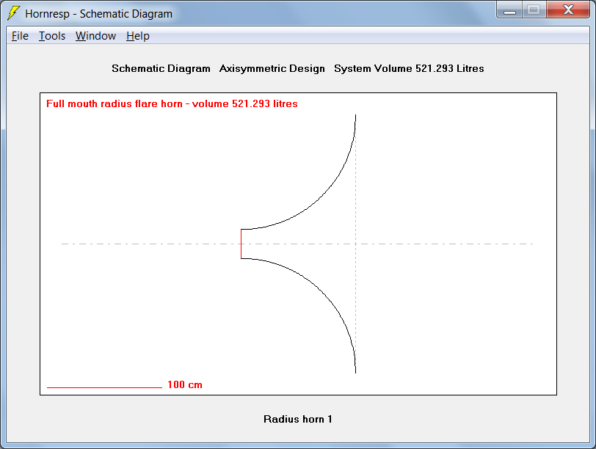Click the 'Radius horn 1' caption
This screenshot has height=449, width=596.
click(297, 419)
